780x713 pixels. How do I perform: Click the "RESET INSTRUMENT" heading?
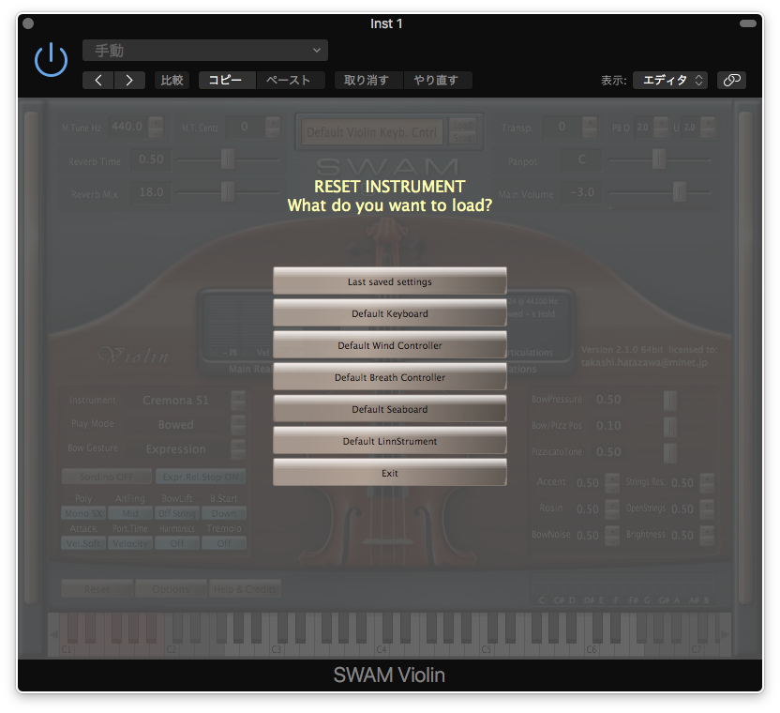click(390, 186)
